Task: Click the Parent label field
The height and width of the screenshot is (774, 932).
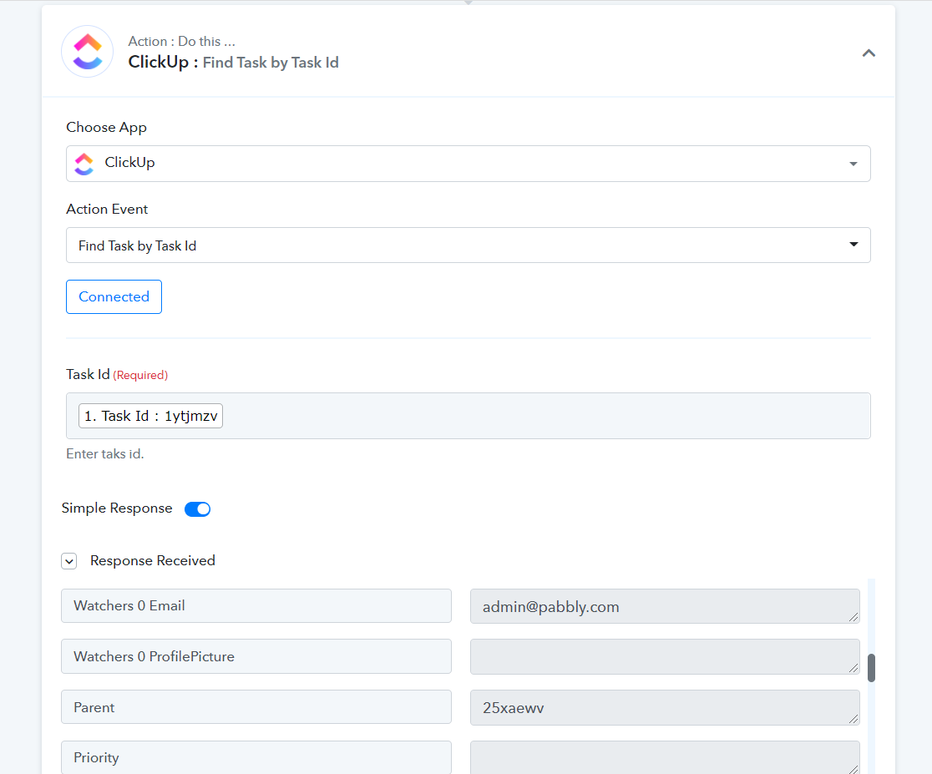Action: coord(256,707)
